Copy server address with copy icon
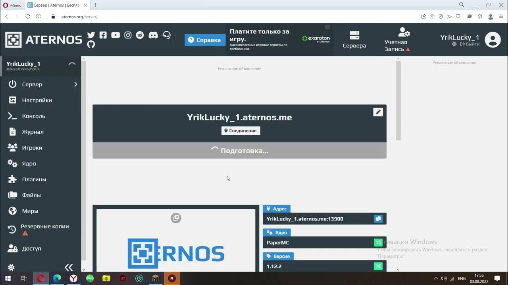The height and width of the screenshot is (285, 508). coord(378,218)
